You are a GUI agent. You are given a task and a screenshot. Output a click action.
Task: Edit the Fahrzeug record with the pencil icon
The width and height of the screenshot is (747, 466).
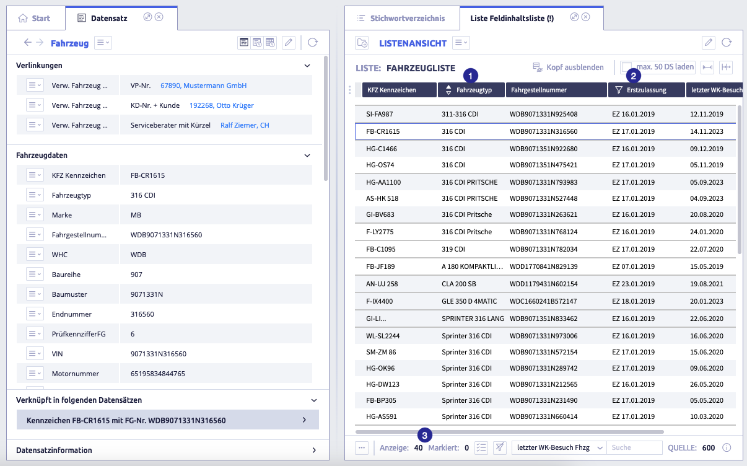coord(288,43)
